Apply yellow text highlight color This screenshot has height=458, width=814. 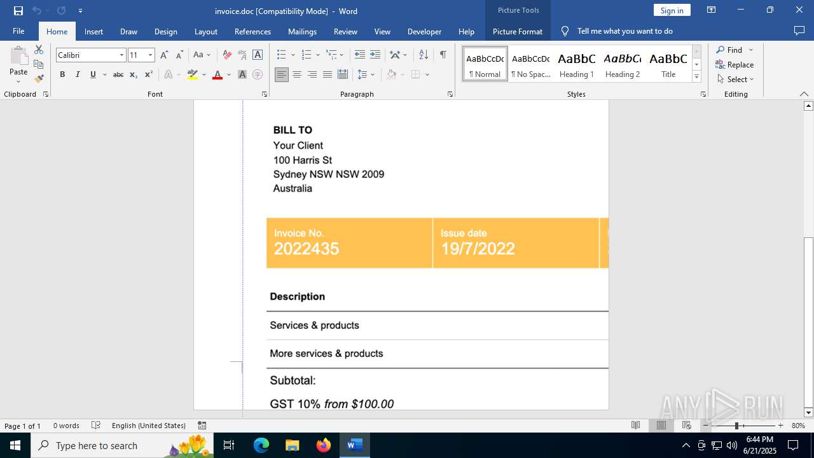[193, 74]
